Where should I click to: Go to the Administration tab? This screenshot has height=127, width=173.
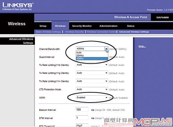[x=108, y=26]
